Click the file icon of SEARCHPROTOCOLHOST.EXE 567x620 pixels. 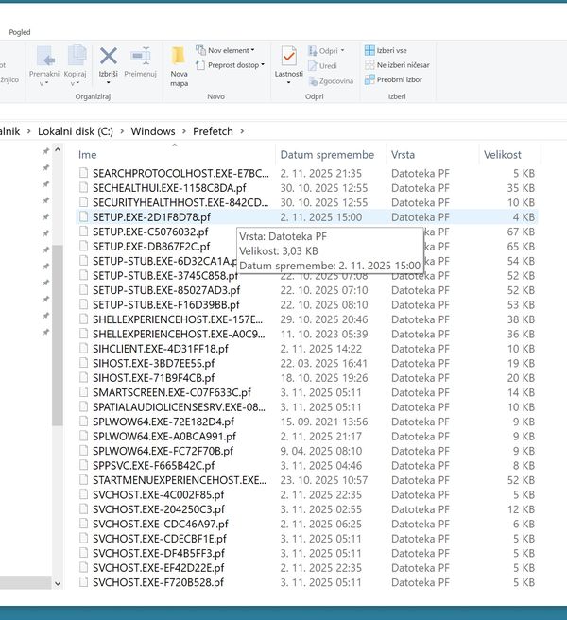(x=83, y=174)
